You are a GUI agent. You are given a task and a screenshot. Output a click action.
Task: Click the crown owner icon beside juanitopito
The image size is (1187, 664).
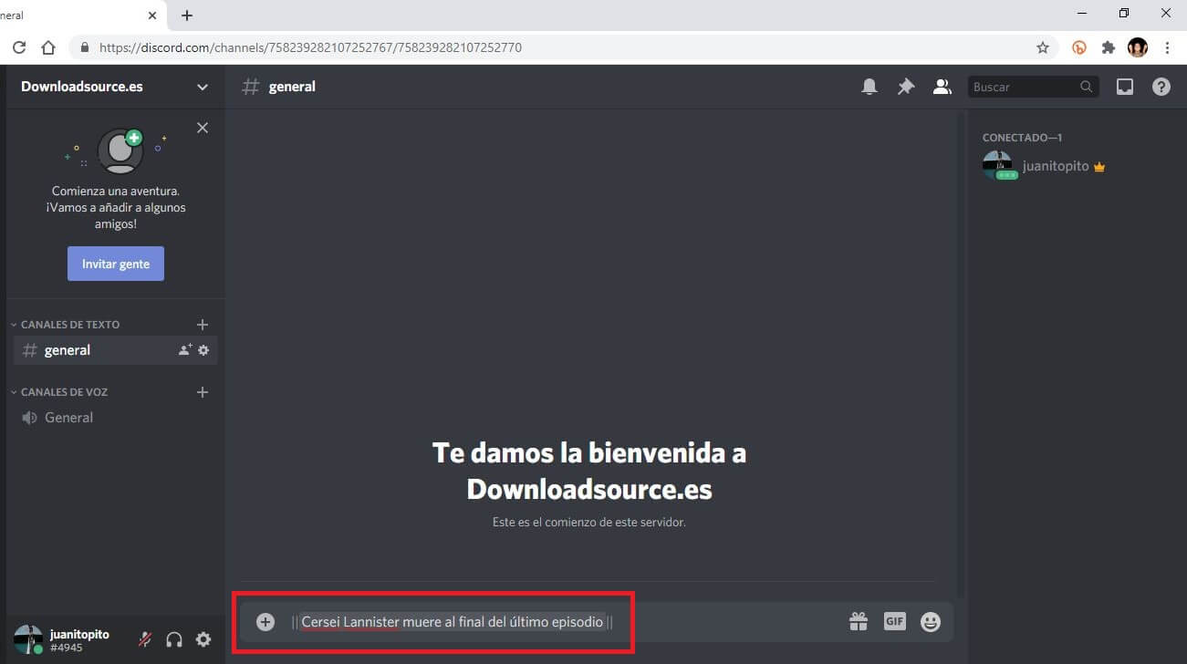click(x=1099, y=167)
